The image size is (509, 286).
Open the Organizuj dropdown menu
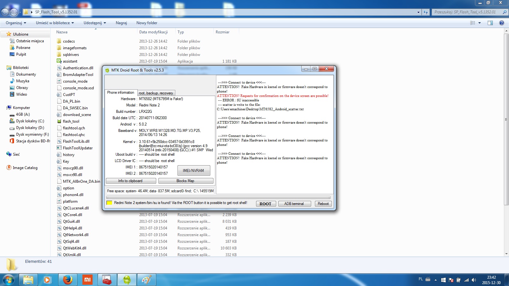coord(16,23)
